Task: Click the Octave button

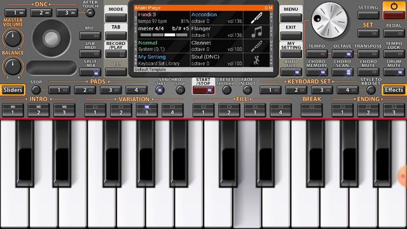Action: [342, 54]
